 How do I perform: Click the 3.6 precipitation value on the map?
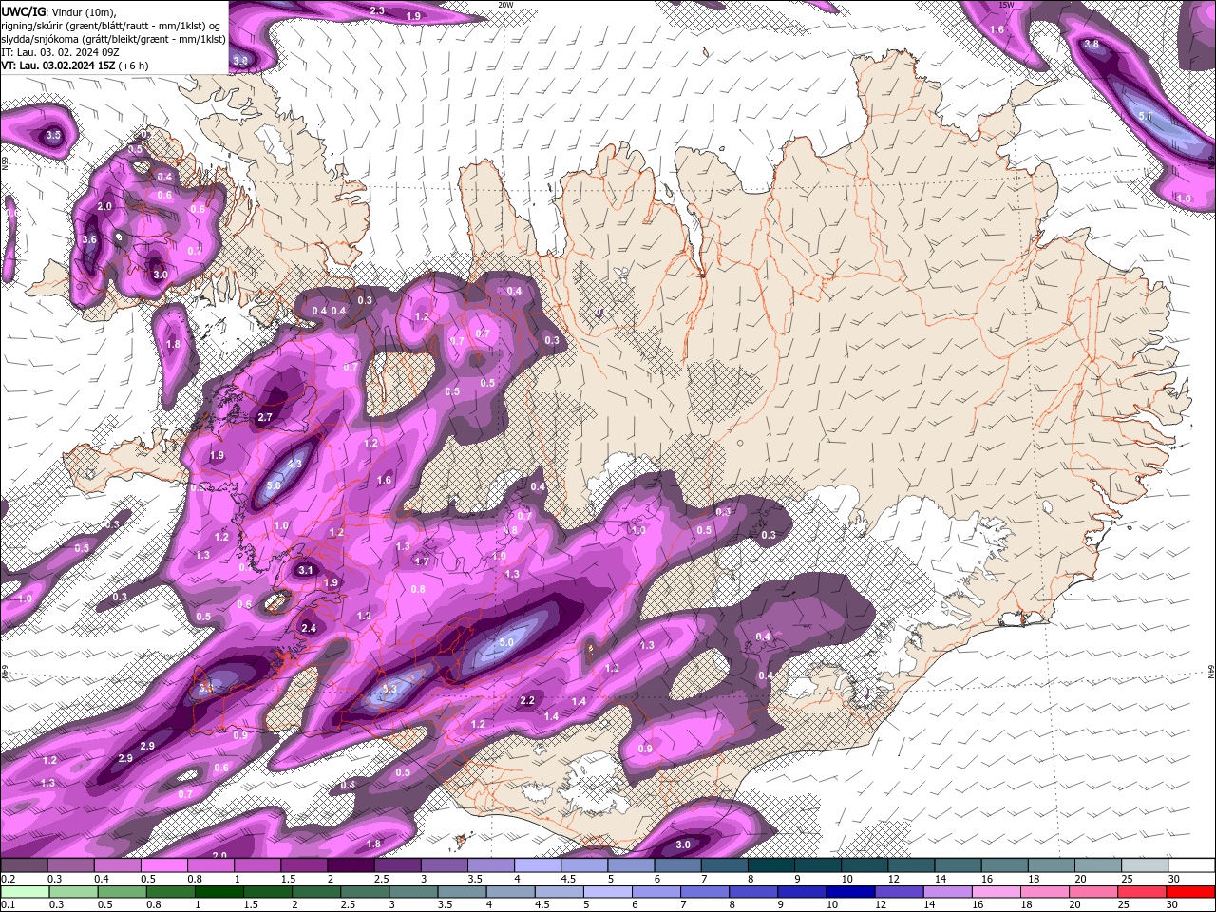click(x=89, y=240)
